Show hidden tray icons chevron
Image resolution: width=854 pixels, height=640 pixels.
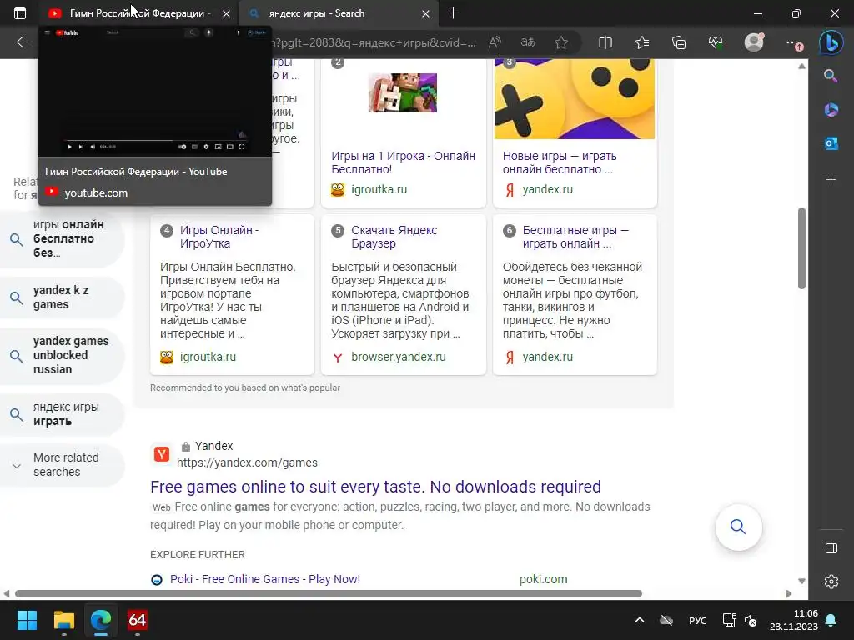pyautogui.click(x=640, y=620)
